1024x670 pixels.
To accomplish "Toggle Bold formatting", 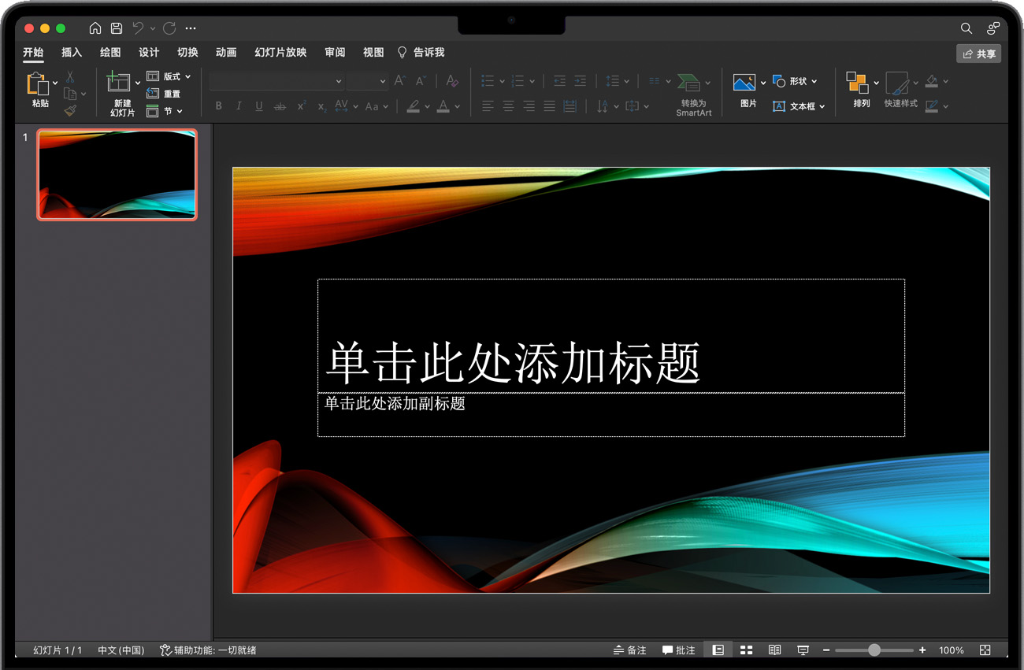I will coord(218,106).
